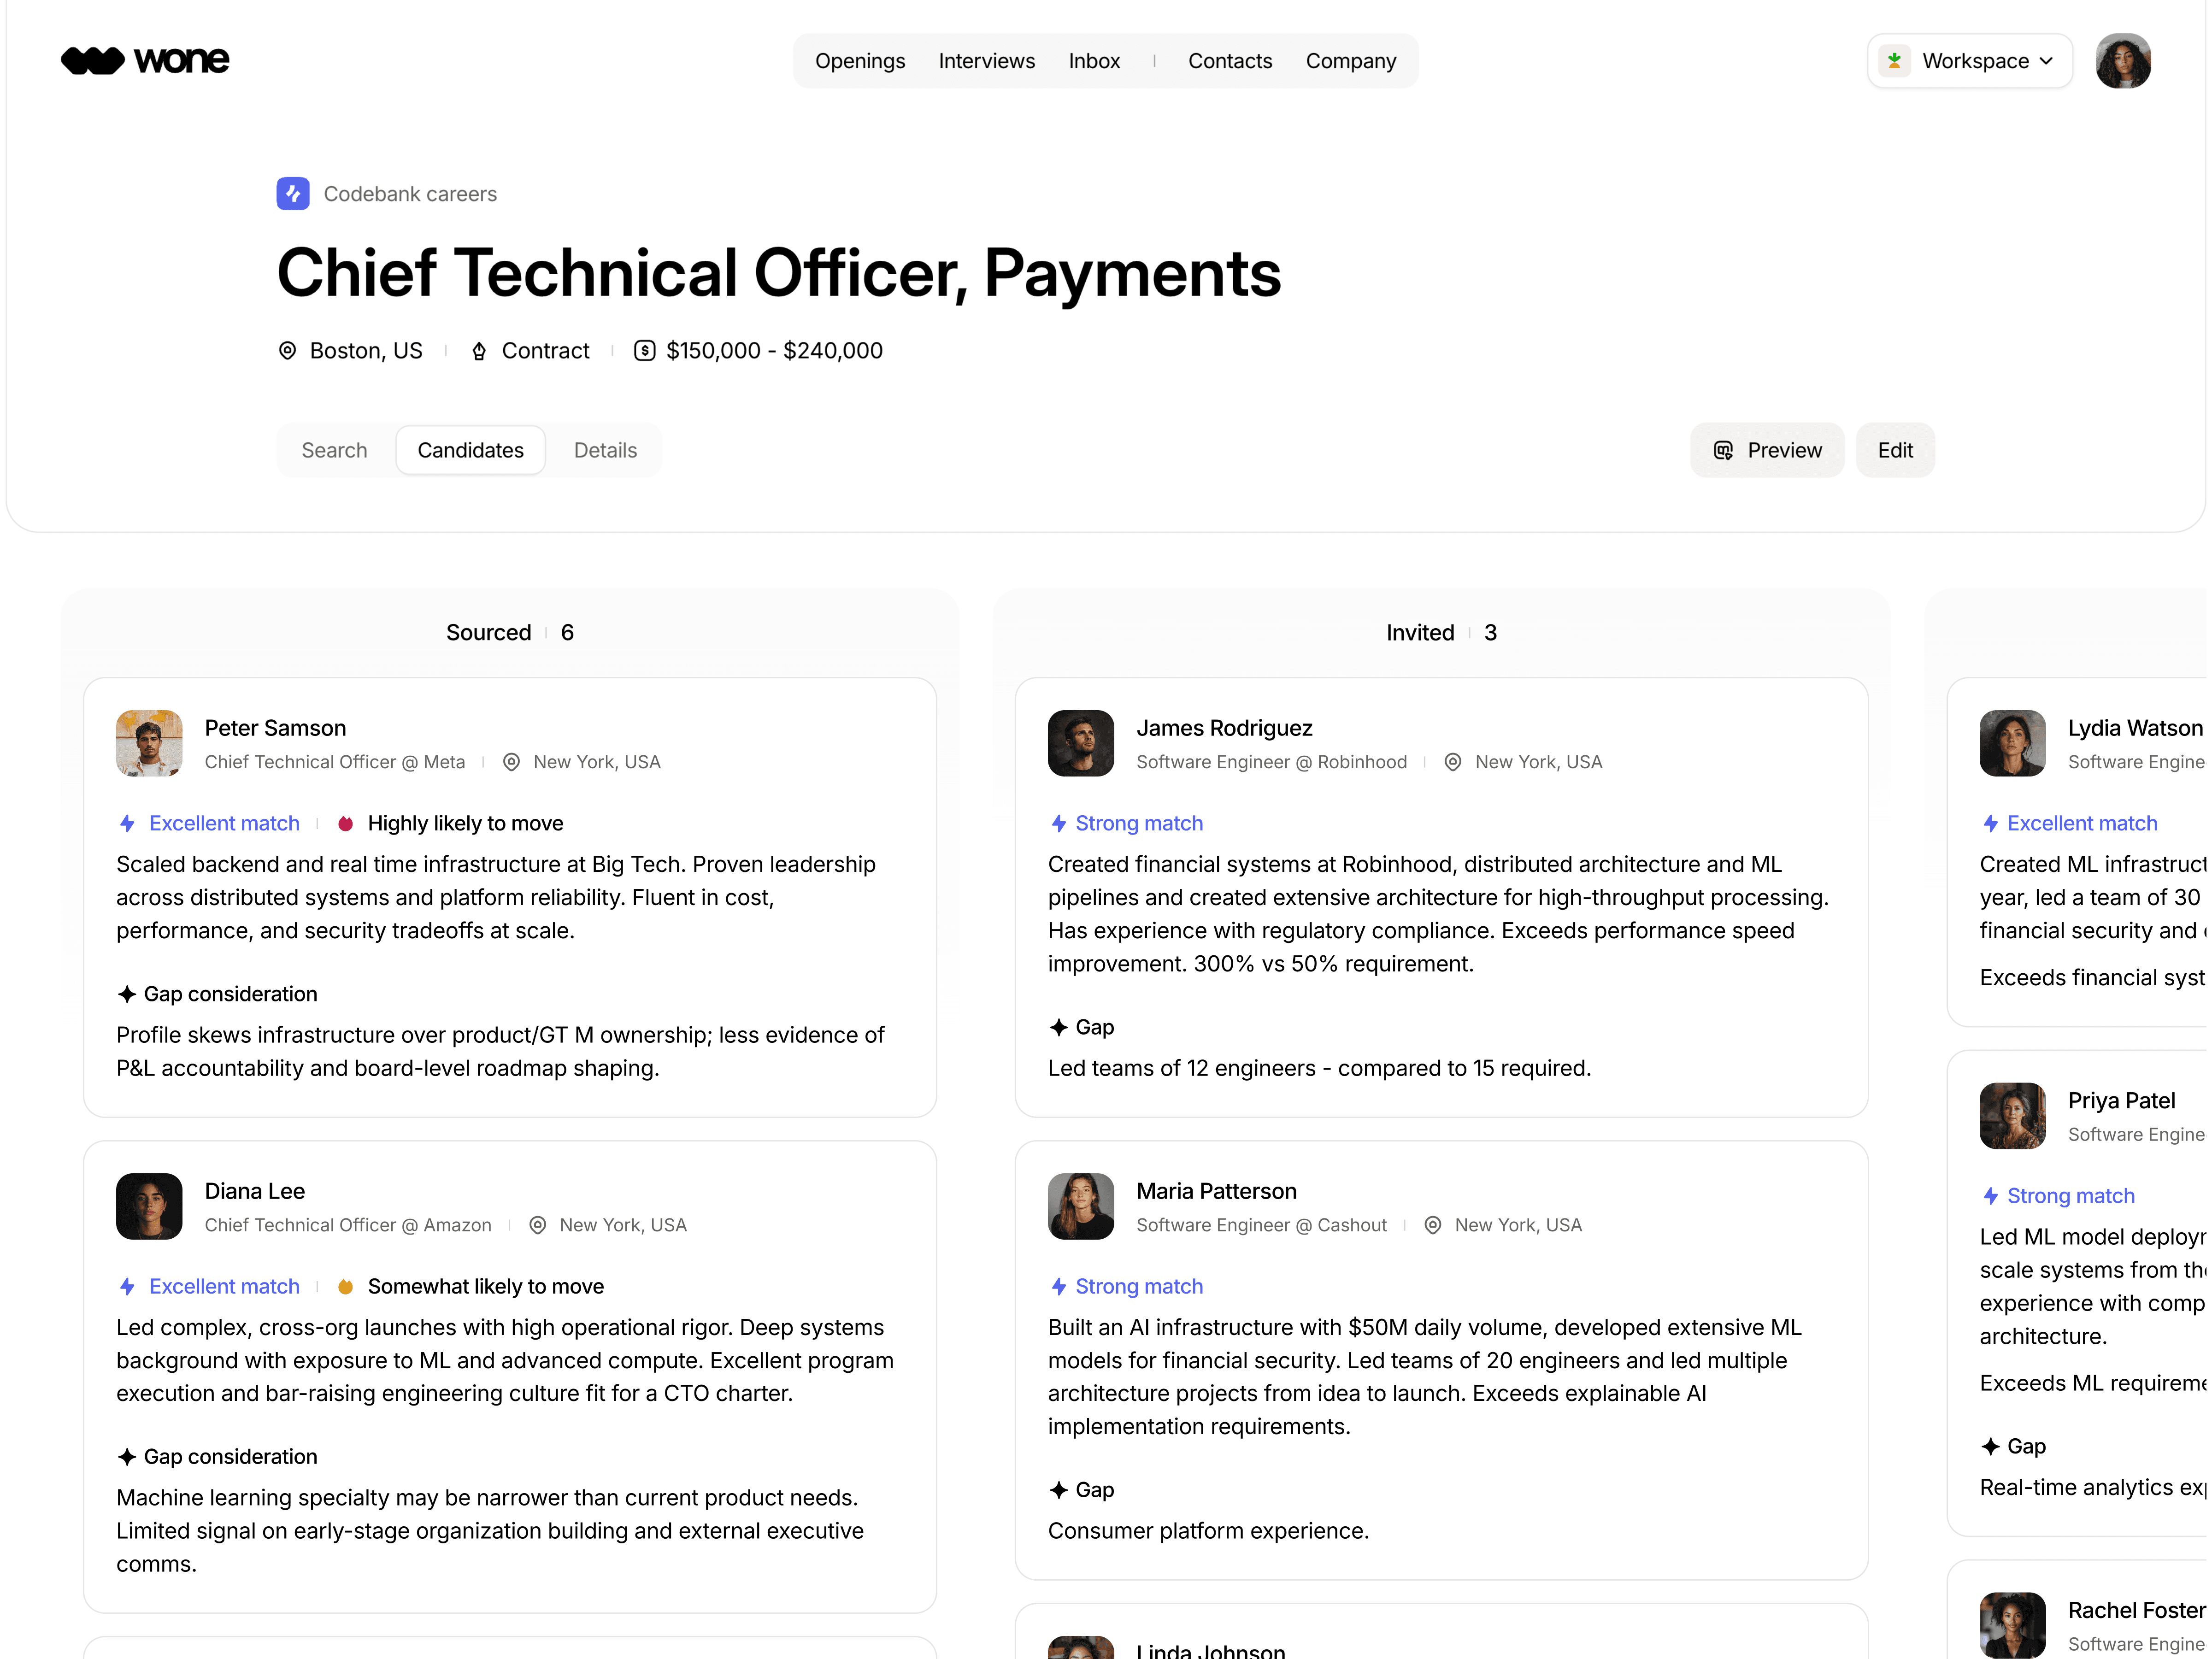2212x1659 pixels.
Task: Click Peter Samson's Gap consideration sparkle icon
Action: 127,995
